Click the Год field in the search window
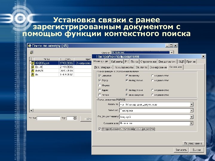 [x=70, y=118]
